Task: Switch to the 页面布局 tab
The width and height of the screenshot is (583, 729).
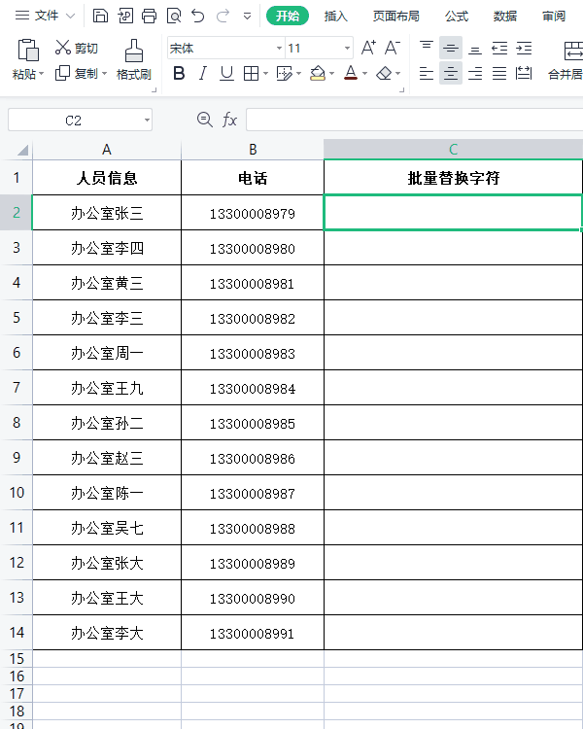Action: coord(396,16)
